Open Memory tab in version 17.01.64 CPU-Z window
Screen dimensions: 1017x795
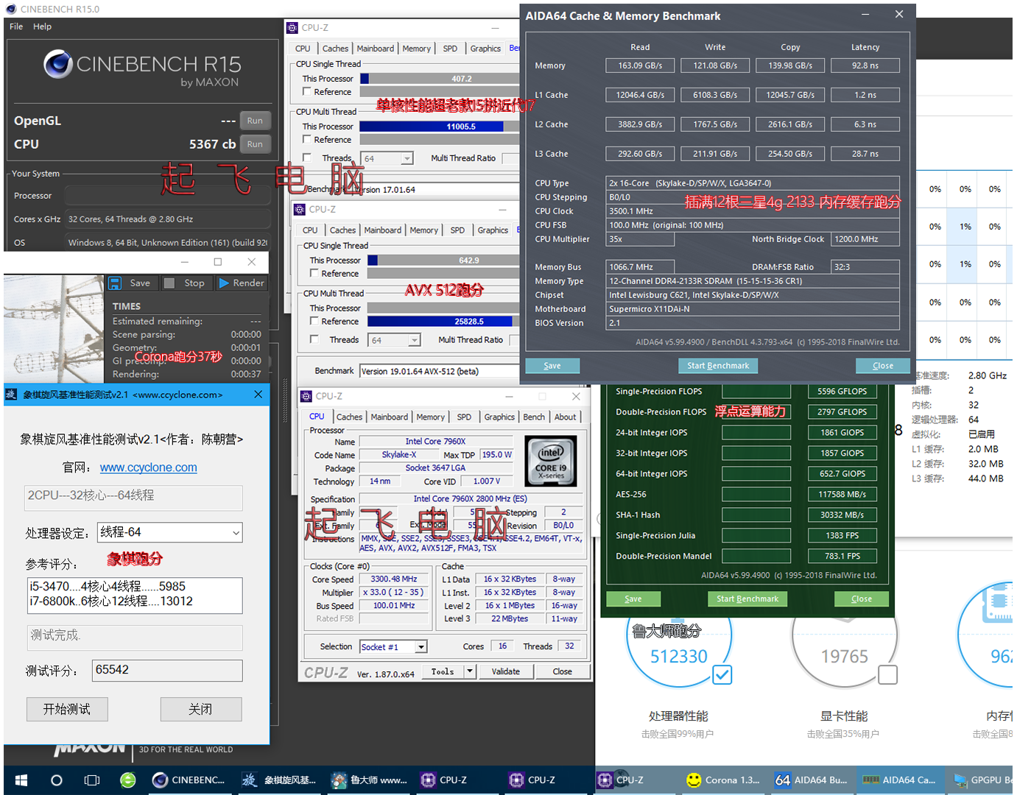(416, 49)
